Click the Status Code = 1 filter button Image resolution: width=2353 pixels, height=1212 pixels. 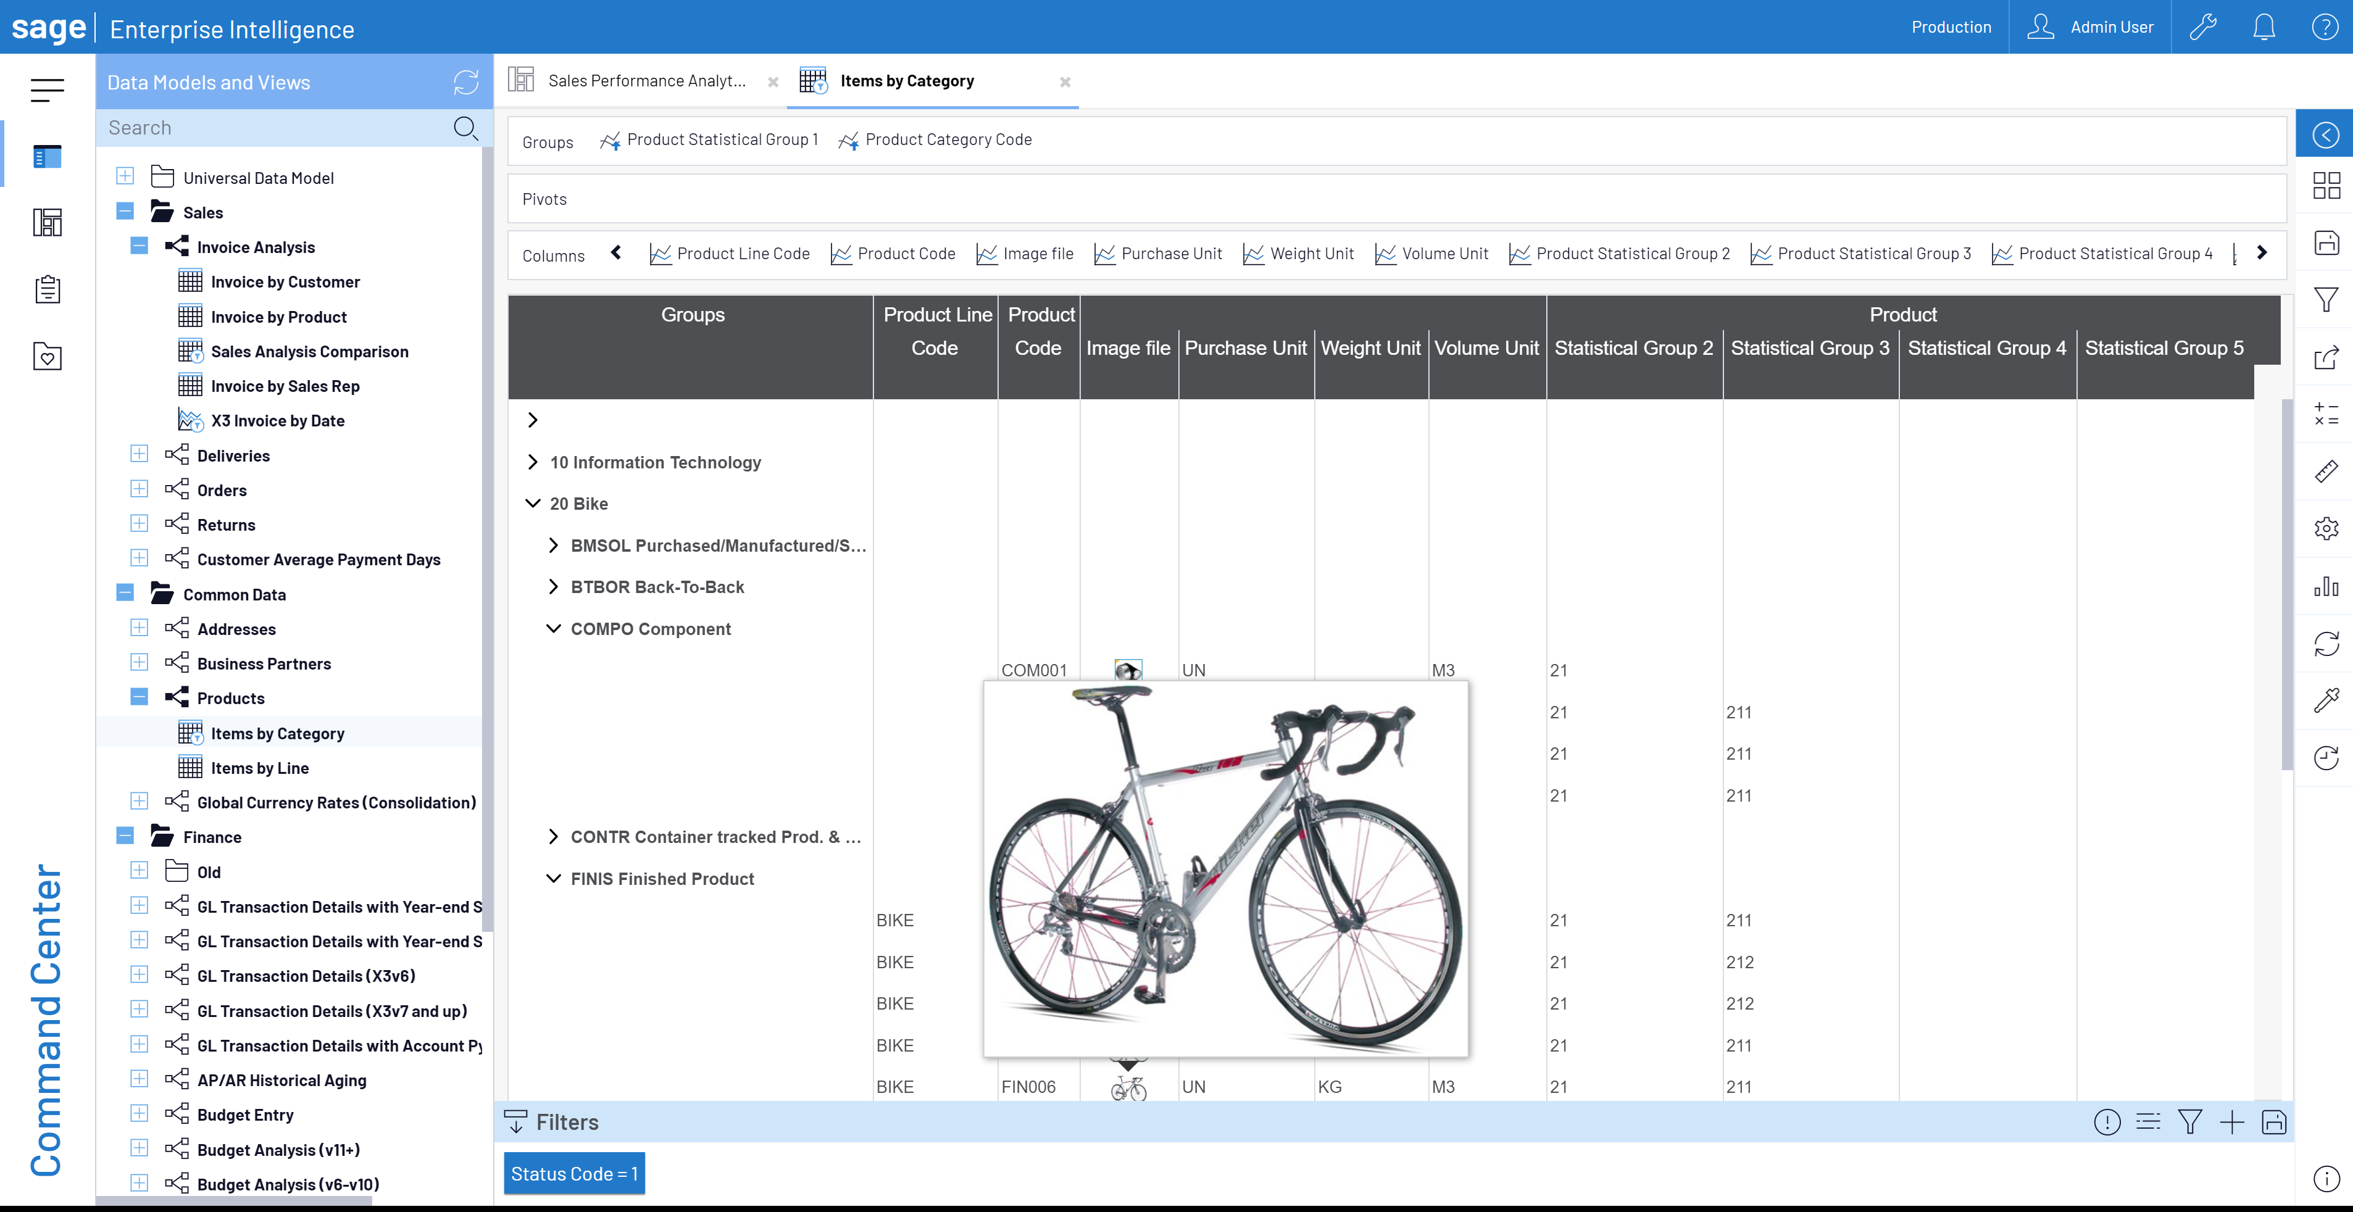[x=573, y=1174]
